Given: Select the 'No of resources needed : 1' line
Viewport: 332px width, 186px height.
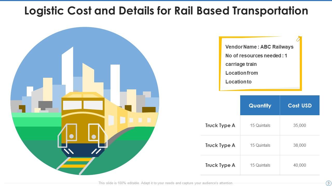Looking at the screenshot, I should tap(256, 56).
